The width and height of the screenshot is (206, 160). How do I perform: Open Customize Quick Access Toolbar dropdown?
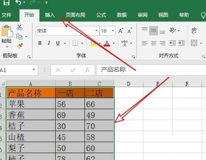[47, 2]
